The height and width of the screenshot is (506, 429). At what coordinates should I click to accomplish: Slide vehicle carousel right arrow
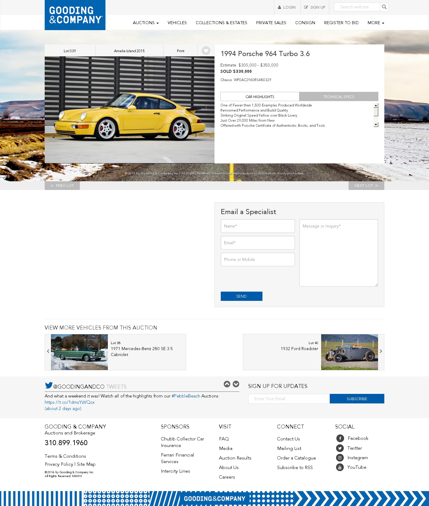(381, 351)
